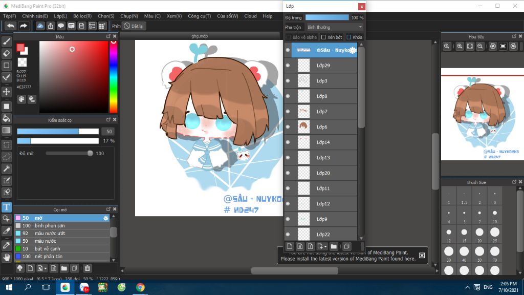Close the Màu color panel
The image size is (524, 295).
click(115, 36)
